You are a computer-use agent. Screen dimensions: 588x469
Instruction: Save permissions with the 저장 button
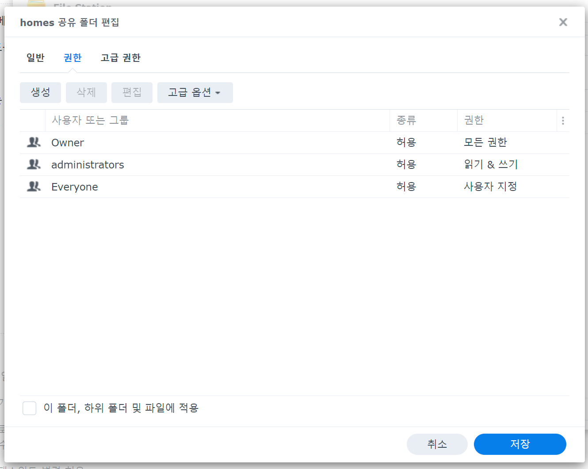(520, 444)
